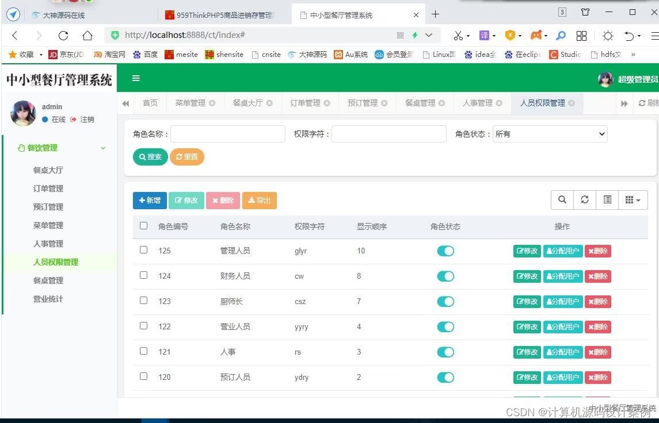The height and width of the screenshot is (423, 659).
Task: Close the 餐桌大厅 tab
Action: 269,103
